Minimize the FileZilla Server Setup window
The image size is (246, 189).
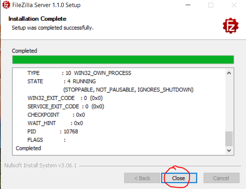[x=188, y=5]
